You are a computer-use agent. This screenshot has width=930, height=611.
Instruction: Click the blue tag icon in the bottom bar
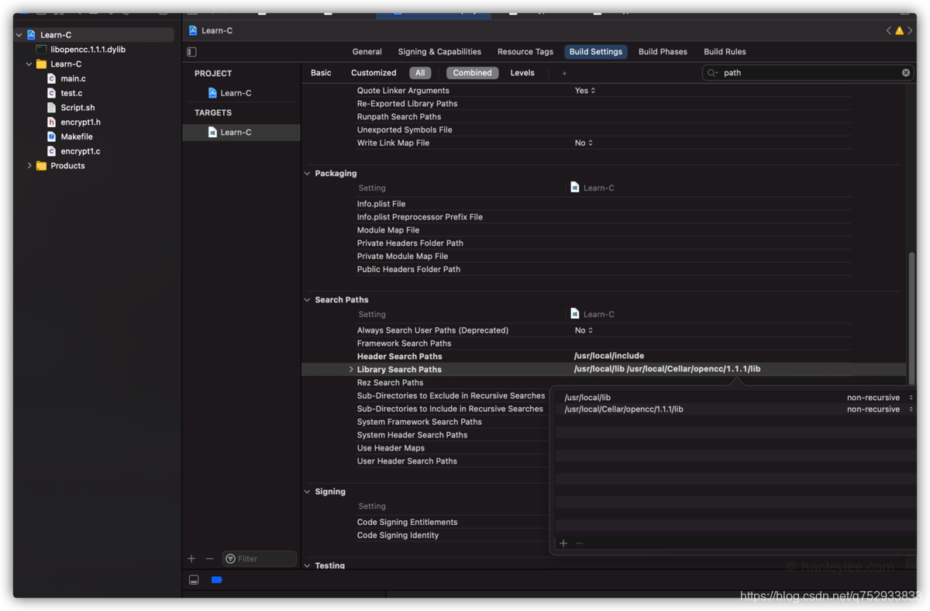(217, 580)
